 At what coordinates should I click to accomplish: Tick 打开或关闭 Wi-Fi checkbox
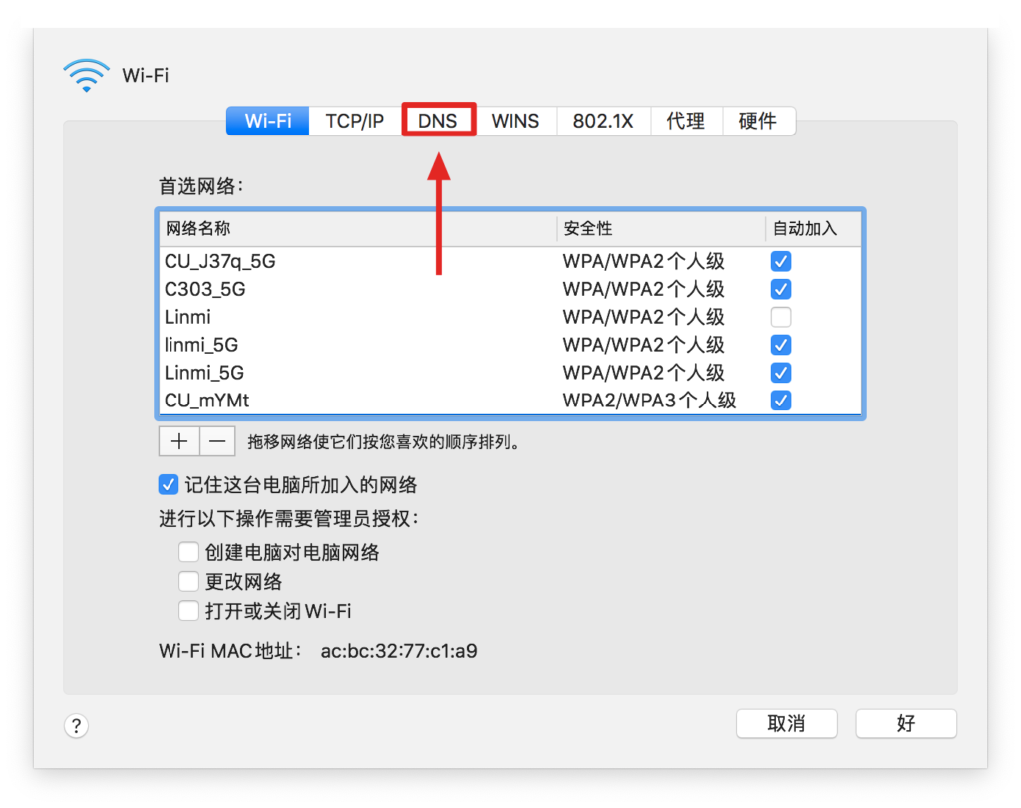click(x=188, y=610)
